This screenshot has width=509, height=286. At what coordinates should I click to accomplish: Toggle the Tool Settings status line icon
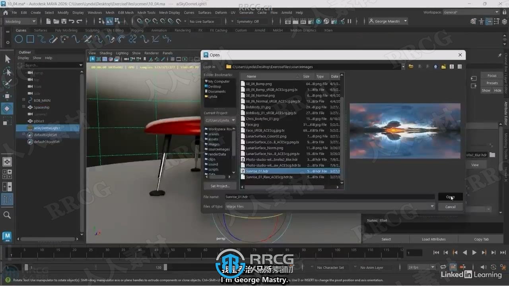coord(496,21)
